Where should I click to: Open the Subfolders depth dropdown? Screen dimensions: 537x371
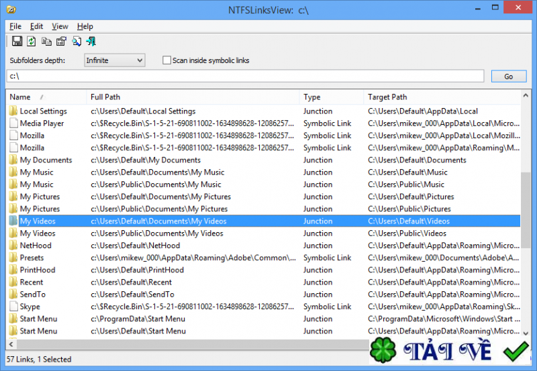(x=114, y=60)
